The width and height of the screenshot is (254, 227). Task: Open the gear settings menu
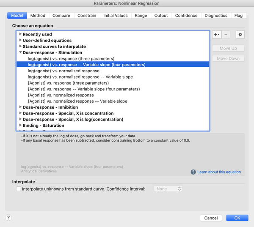[240, 35]
